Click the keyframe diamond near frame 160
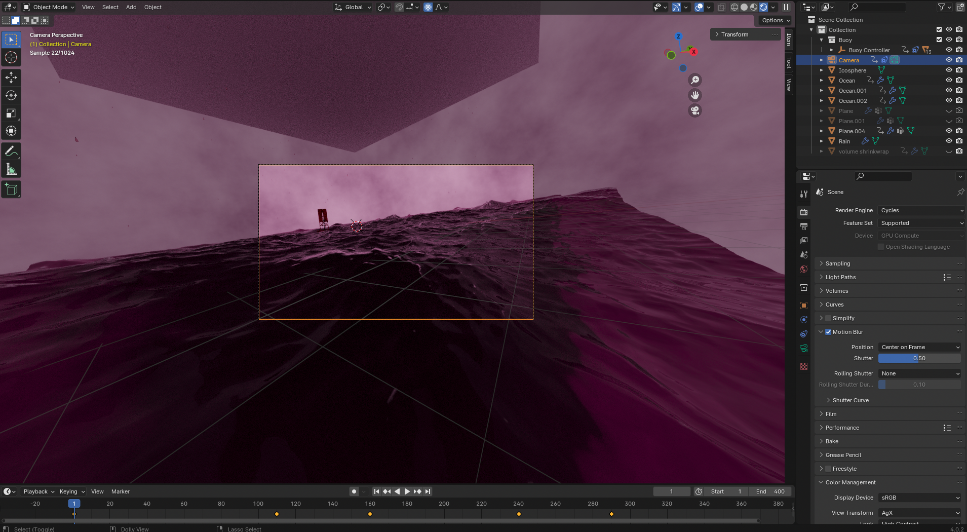Screen dimensions: 967x532 pyautogui.click(x=370, y=514)
